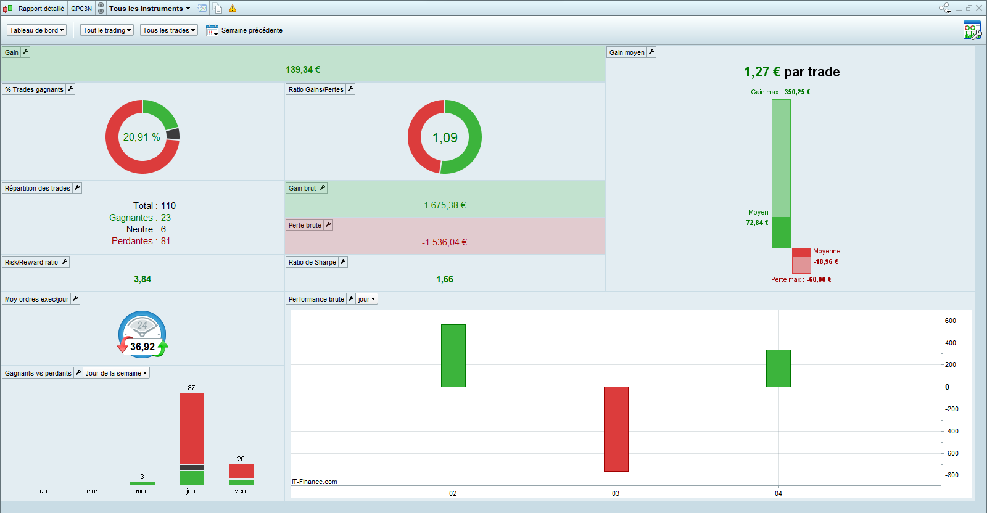
Task: Click wrench settings for Gain moyen widget
Action: [x=651, y=52]
